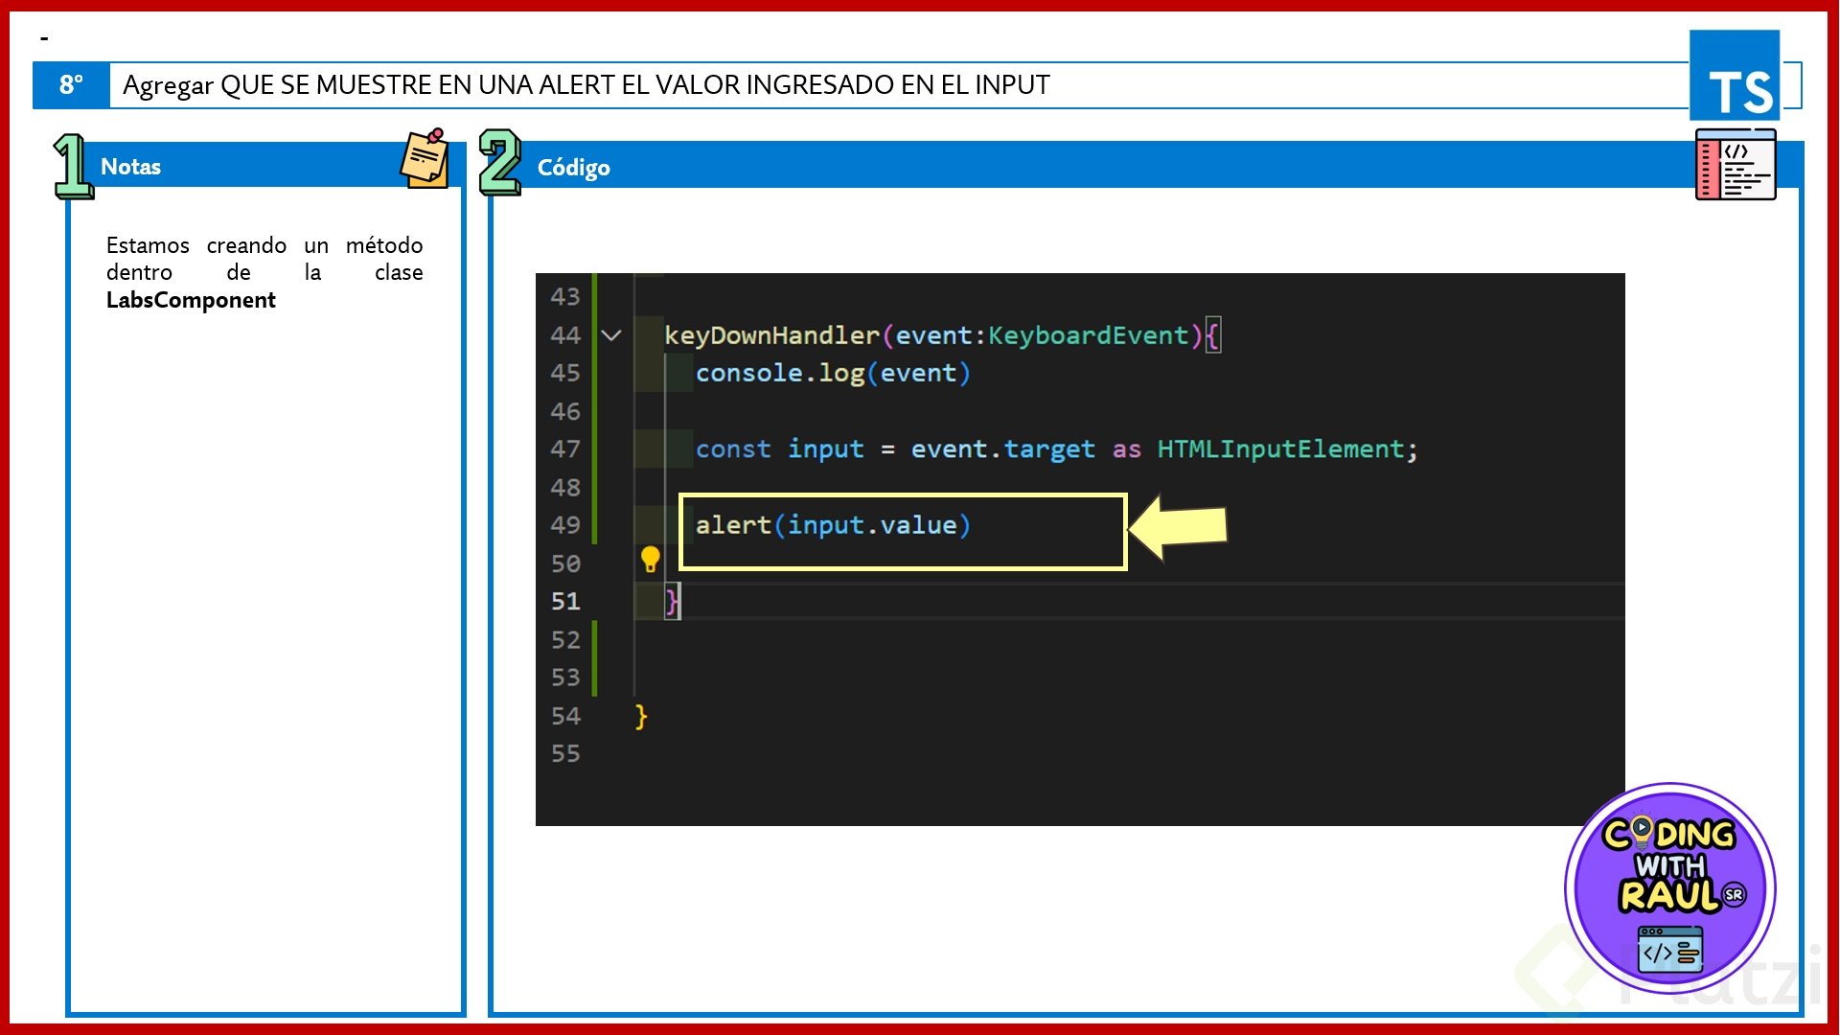Click the KeyboardEvent type in line 44

[1088, 335]
